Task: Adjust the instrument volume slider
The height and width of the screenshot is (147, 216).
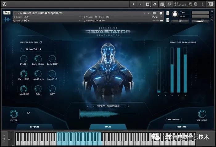Action: [x=201, y=21]
